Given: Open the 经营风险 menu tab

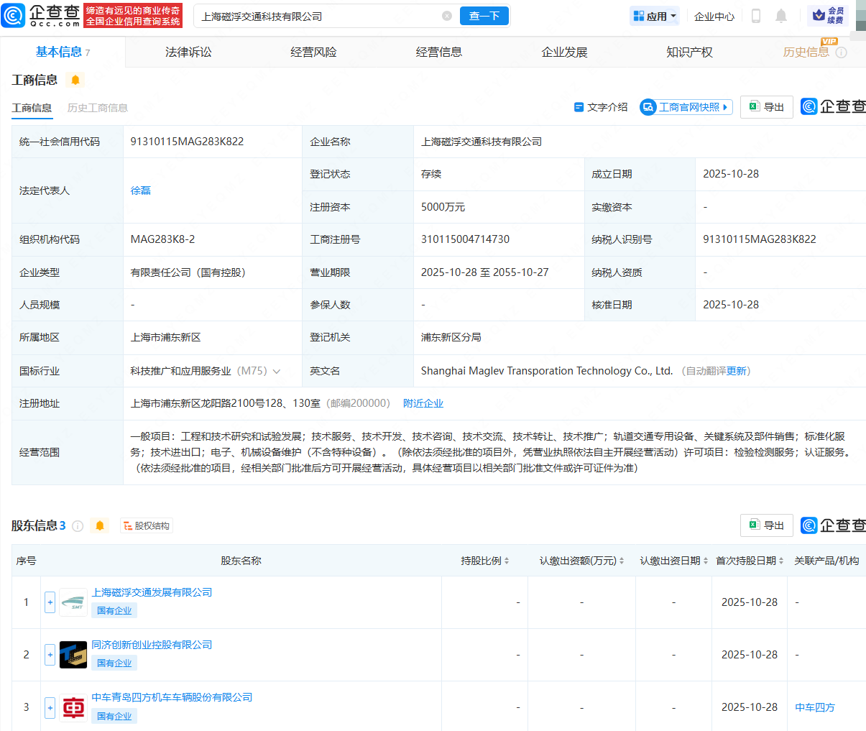Looking at the screenshot, I should pyautogui.click(x=313, y=51).
